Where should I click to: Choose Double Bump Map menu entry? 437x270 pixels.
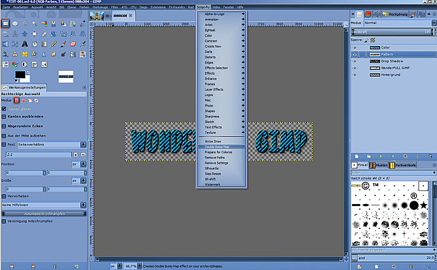pos(221,147)
